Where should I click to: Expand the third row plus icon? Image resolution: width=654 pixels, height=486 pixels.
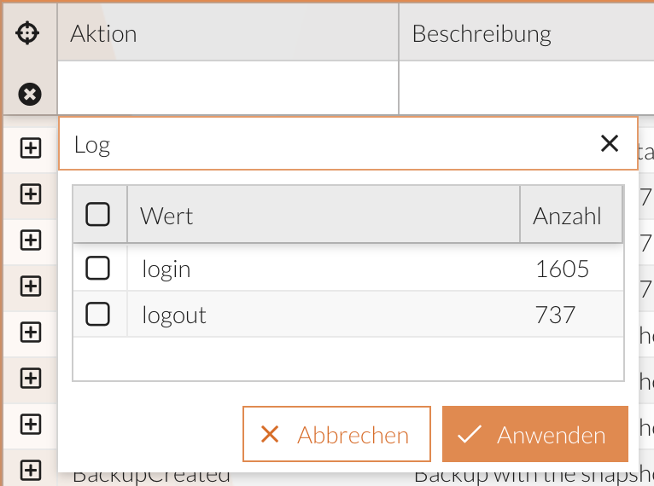[x=31, y=240]
